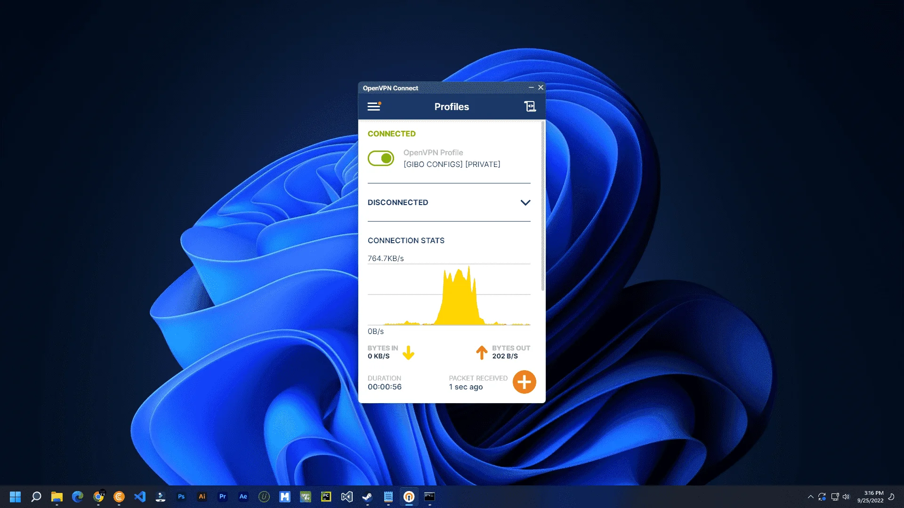Open taskbar Search
904x508 pixels.
point(36,497)
